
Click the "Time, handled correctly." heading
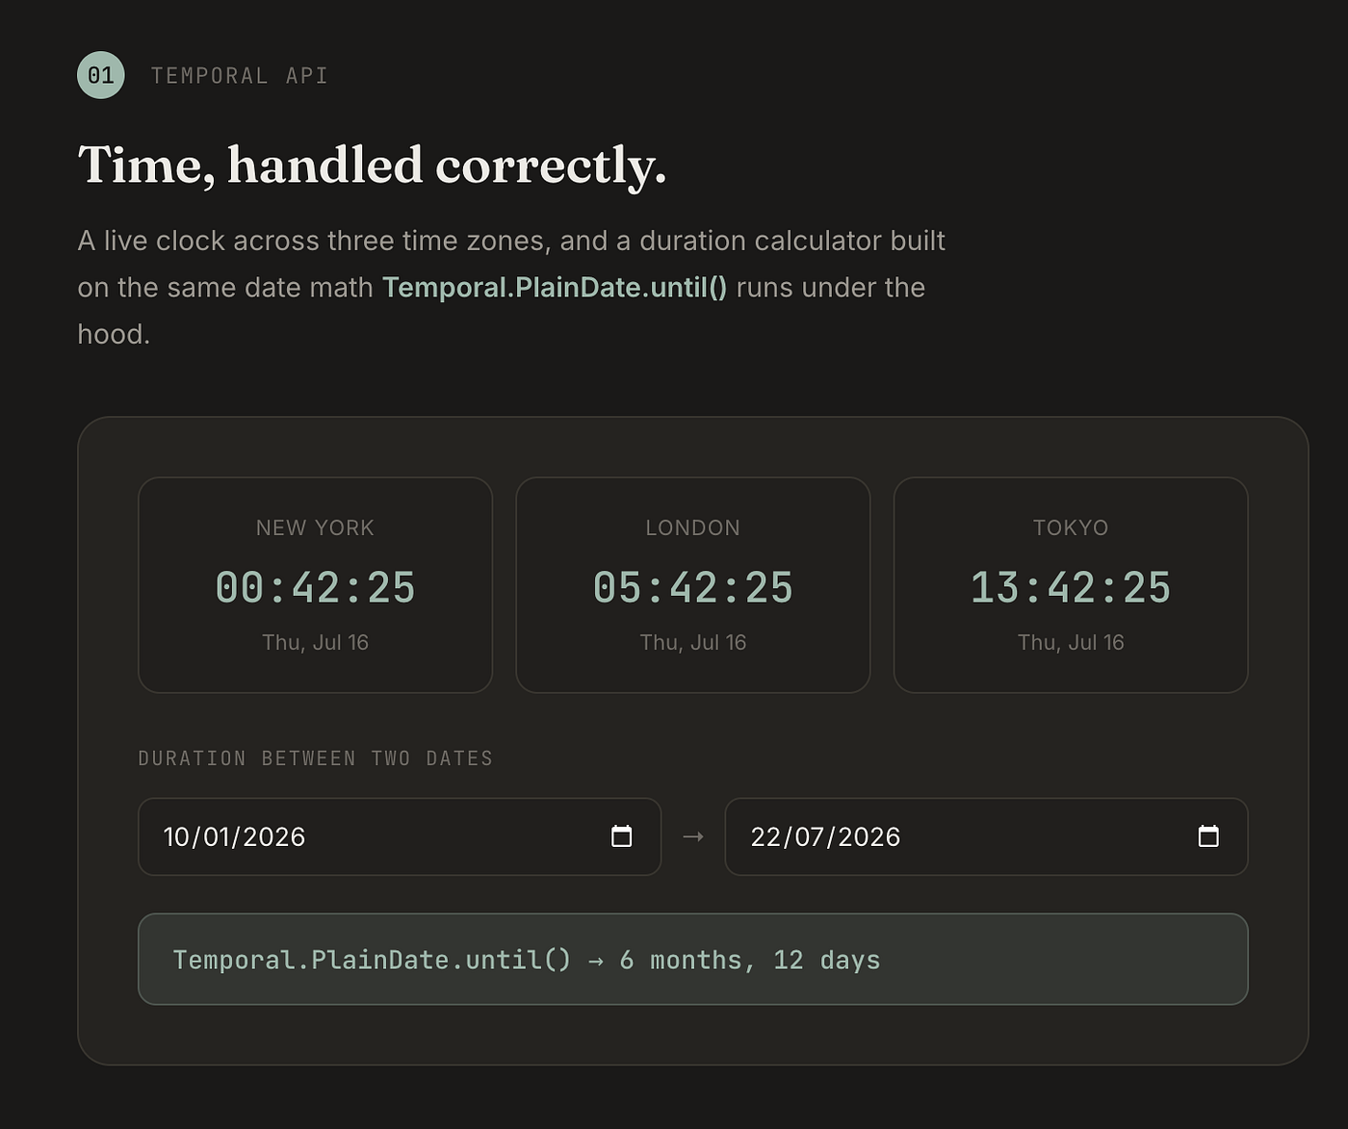[x=372, y=165]
